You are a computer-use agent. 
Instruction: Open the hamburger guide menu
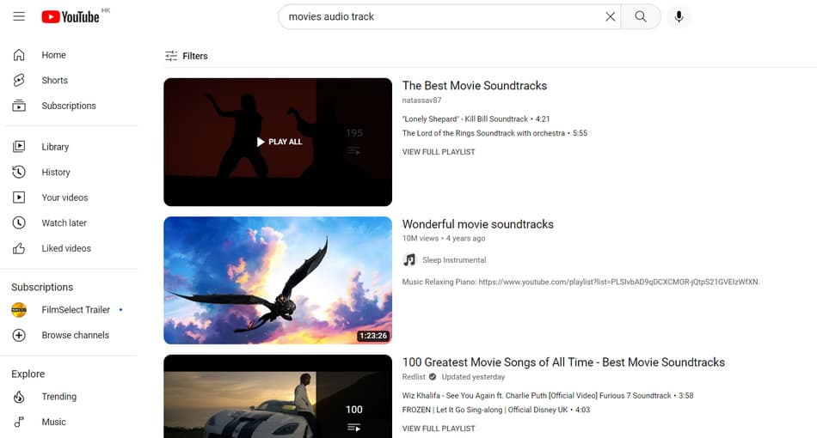pyautogui.click(x=19, y=16)
